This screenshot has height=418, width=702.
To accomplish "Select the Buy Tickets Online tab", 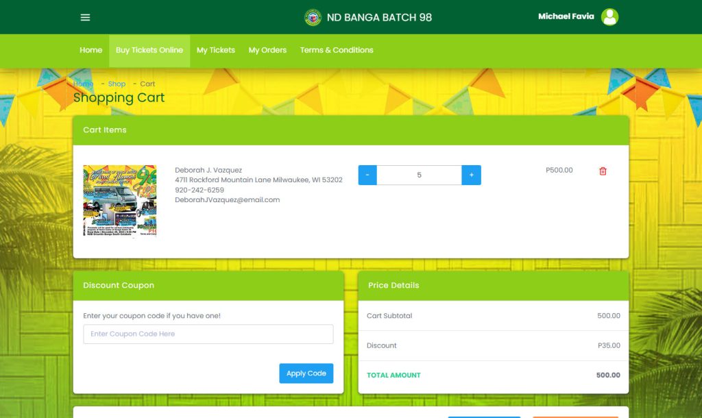I will click(149, 50).
